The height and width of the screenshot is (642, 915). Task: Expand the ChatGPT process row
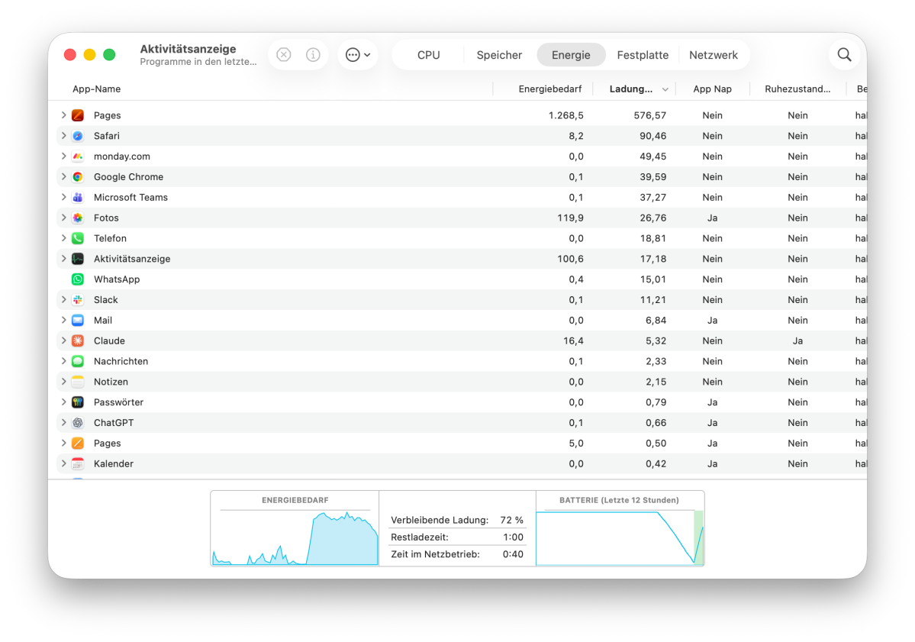click(x=63, y=422)
